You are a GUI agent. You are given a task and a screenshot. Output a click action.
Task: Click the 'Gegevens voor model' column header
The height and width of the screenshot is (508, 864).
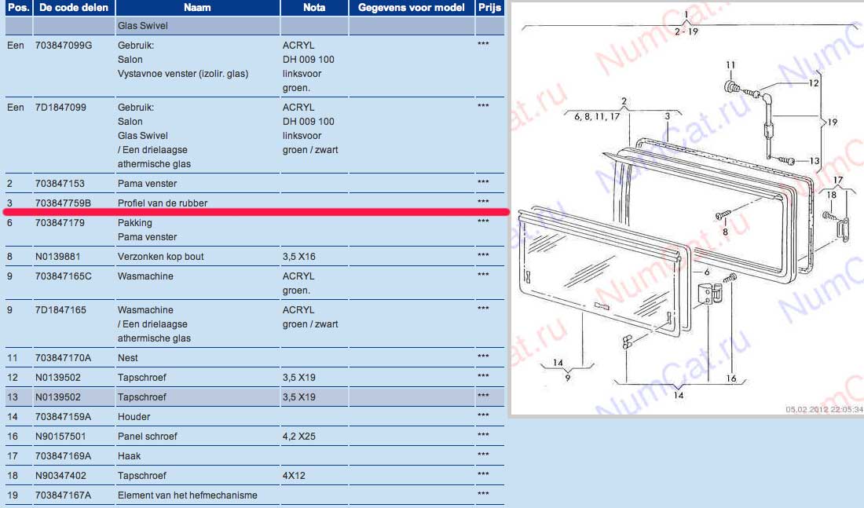point(411,7)
